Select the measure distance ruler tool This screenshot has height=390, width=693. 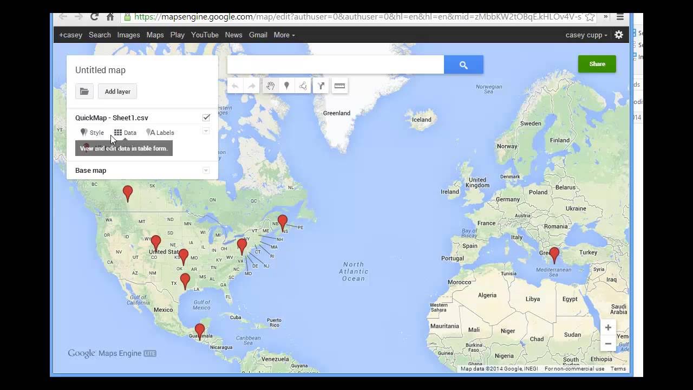(x=339, y=86)
